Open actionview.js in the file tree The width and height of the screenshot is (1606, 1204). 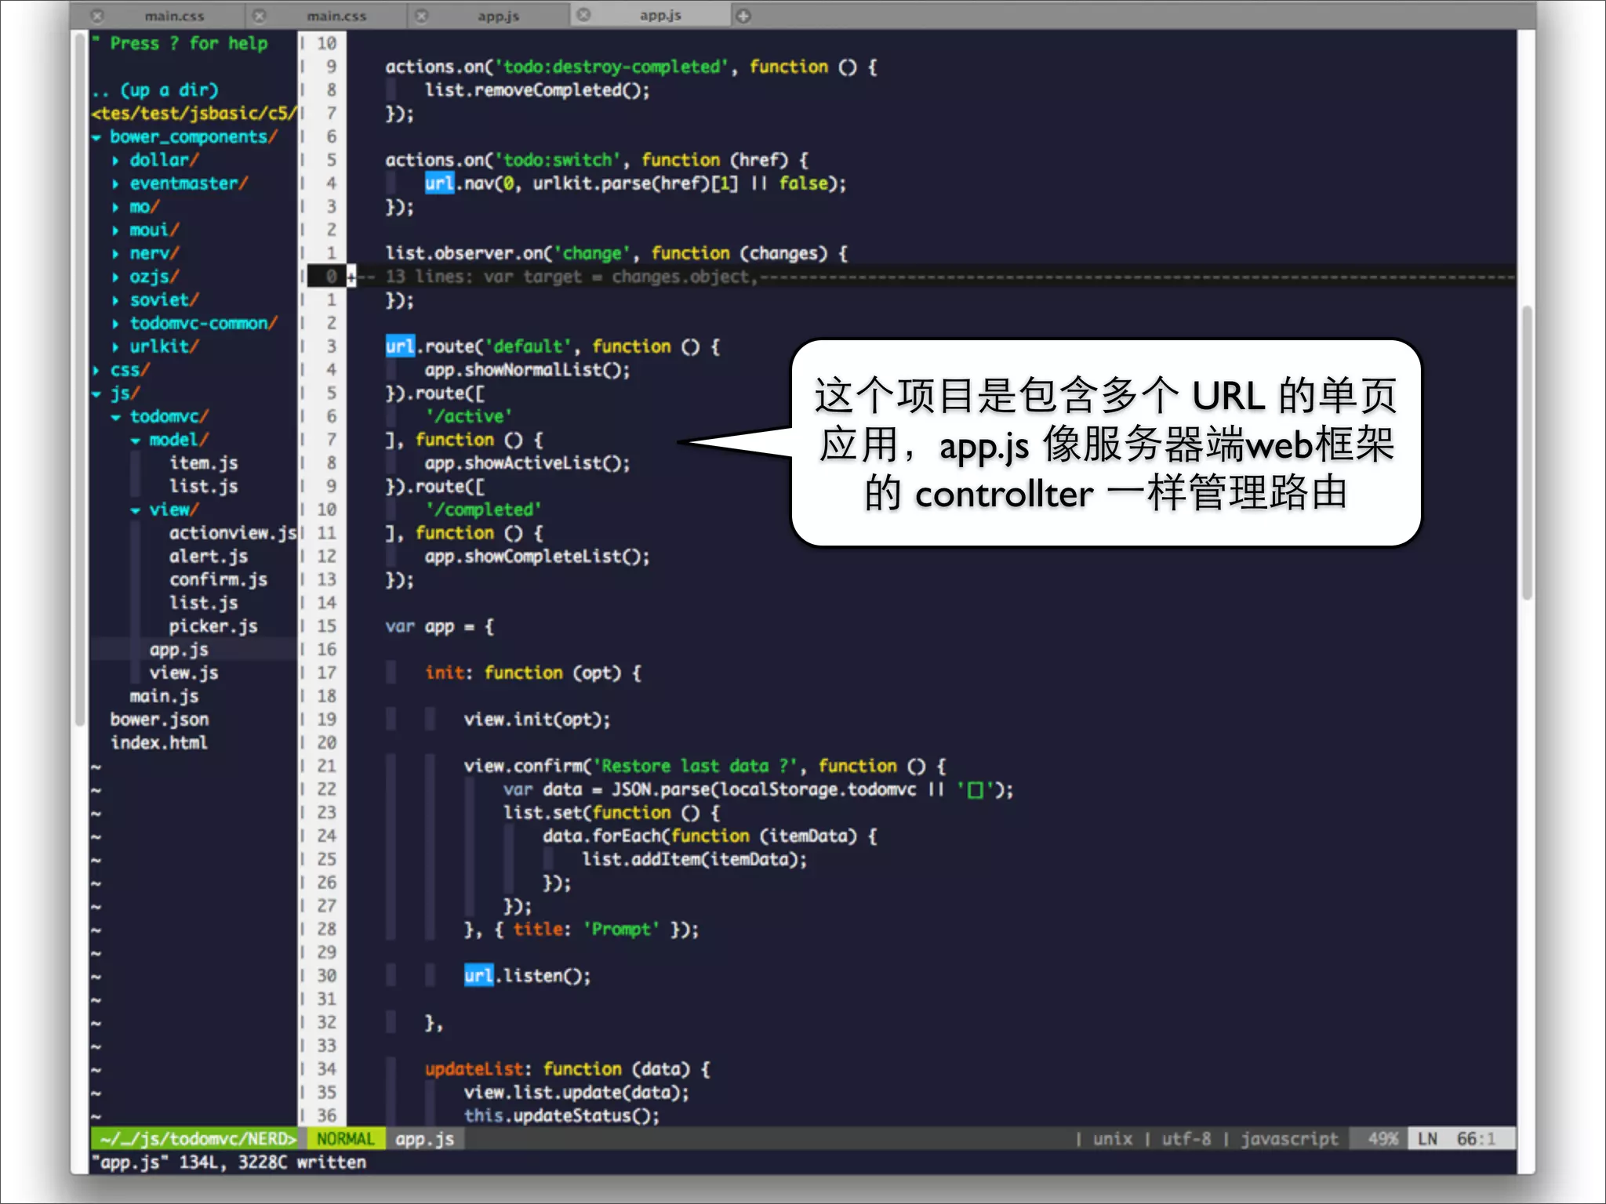click(x=233, y=533)
